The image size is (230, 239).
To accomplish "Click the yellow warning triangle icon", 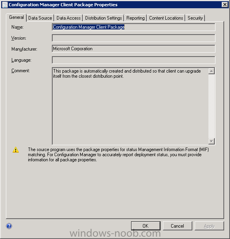I will tap(16, 150).
